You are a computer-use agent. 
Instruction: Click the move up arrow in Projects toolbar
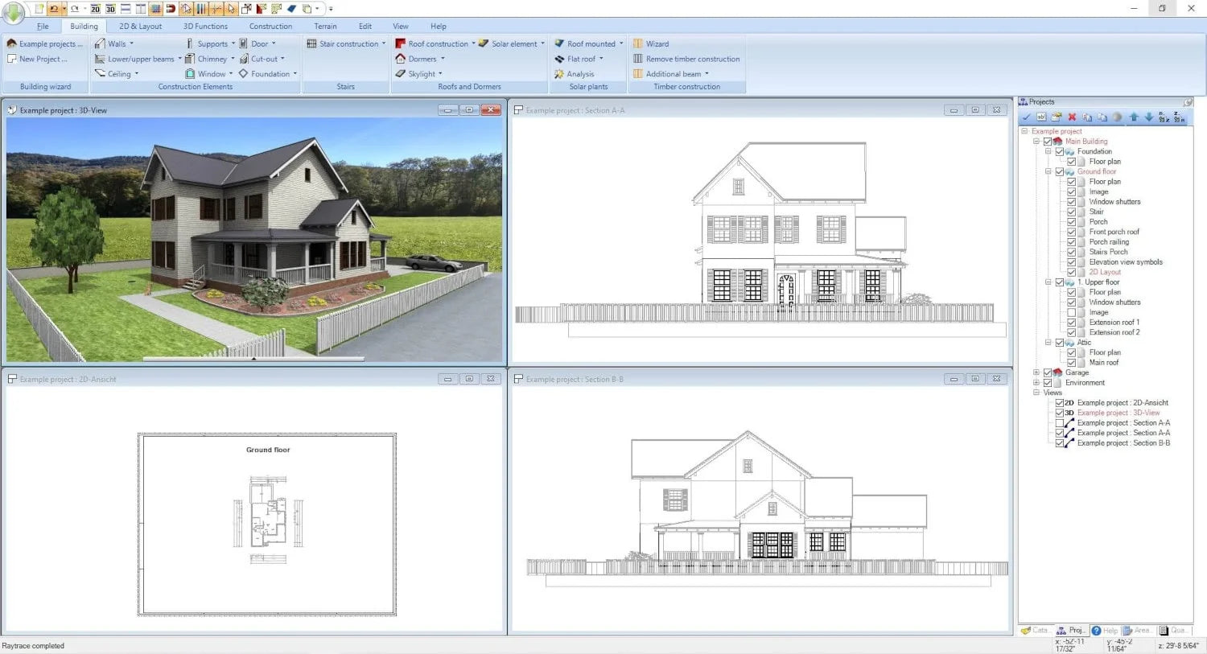point(1134,117)
